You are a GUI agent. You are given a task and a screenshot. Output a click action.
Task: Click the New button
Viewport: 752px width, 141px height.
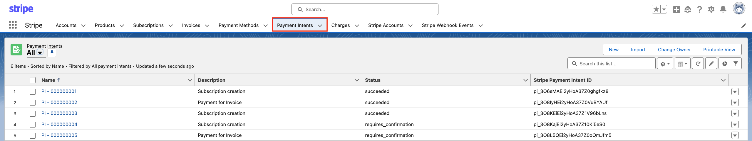(614, 50)
